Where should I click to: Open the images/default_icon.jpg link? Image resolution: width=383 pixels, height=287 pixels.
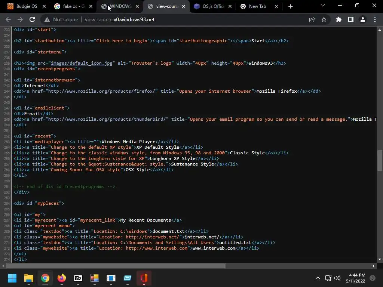(x=82, y=63)
